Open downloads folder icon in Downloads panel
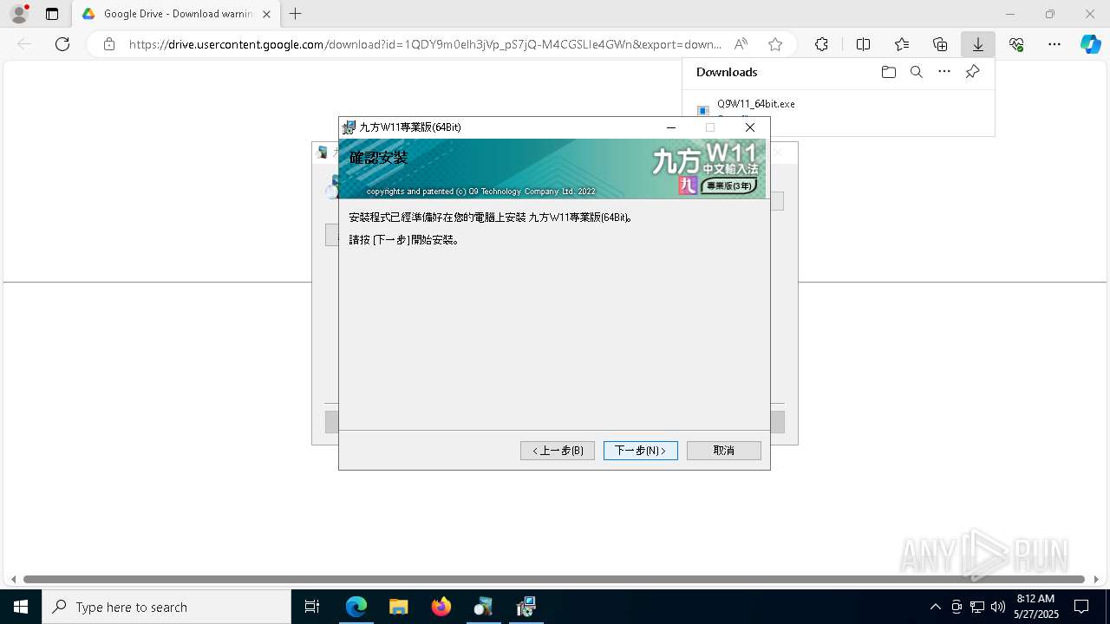Image resolution: width=1110 pixels, height=624 pixels. click(x=888, y=72)
